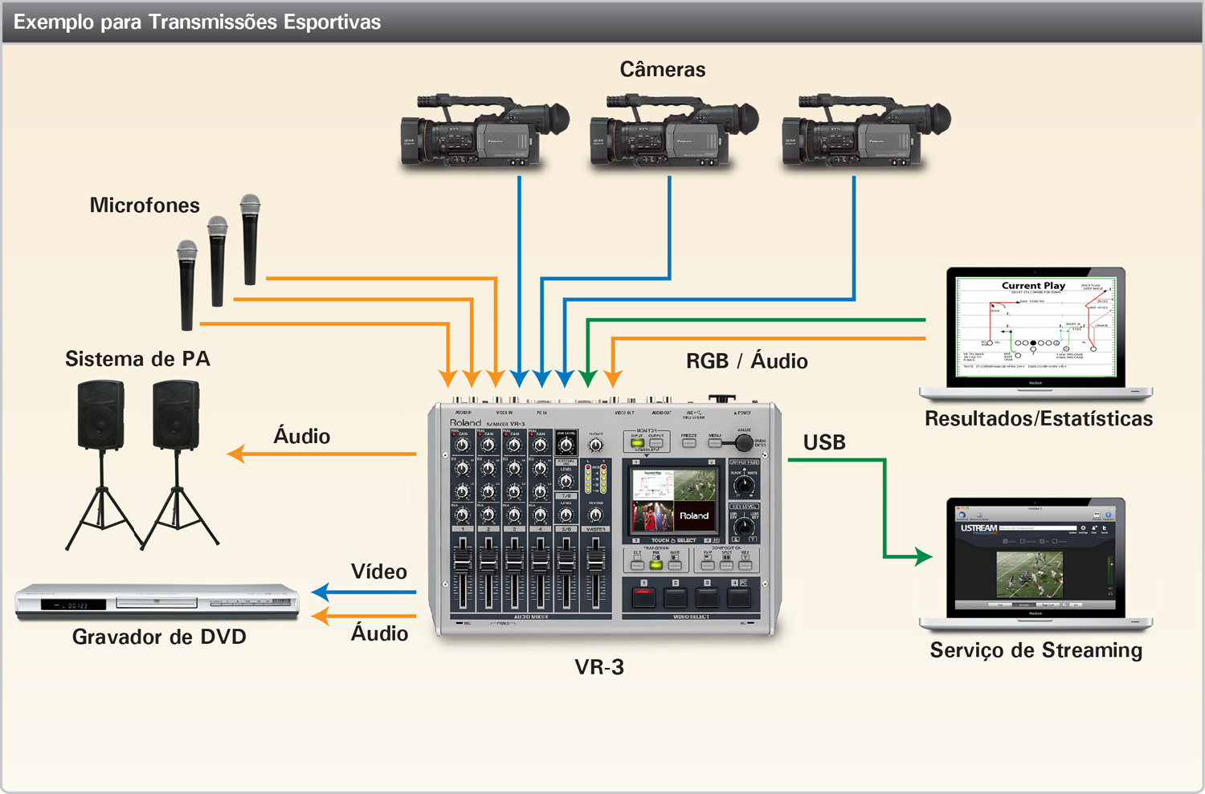Toggle the monitor INPUT view

click(636, 442)
